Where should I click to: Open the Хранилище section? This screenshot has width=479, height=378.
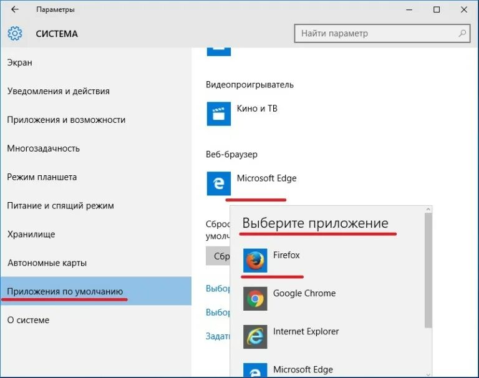tap(95, 235)
